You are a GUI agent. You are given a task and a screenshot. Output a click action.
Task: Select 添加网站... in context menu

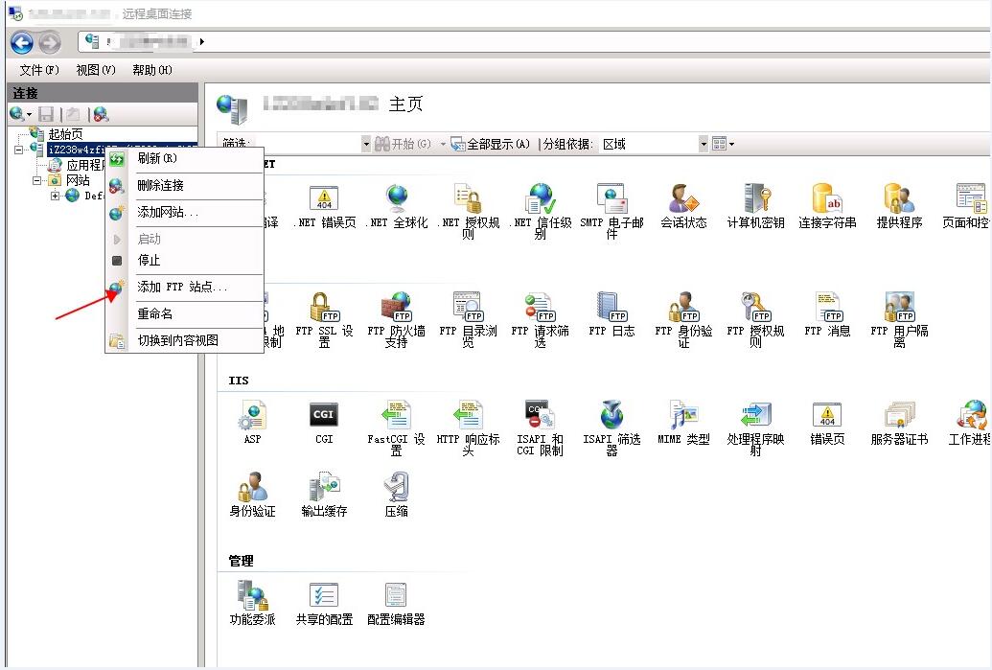(x=184, y=213)
